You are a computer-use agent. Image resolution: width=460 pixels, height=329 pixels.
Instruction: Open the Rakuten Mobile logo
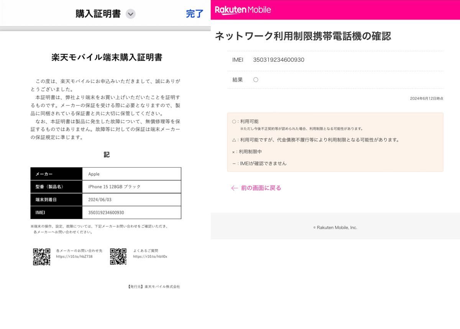(x=243, y=10)
